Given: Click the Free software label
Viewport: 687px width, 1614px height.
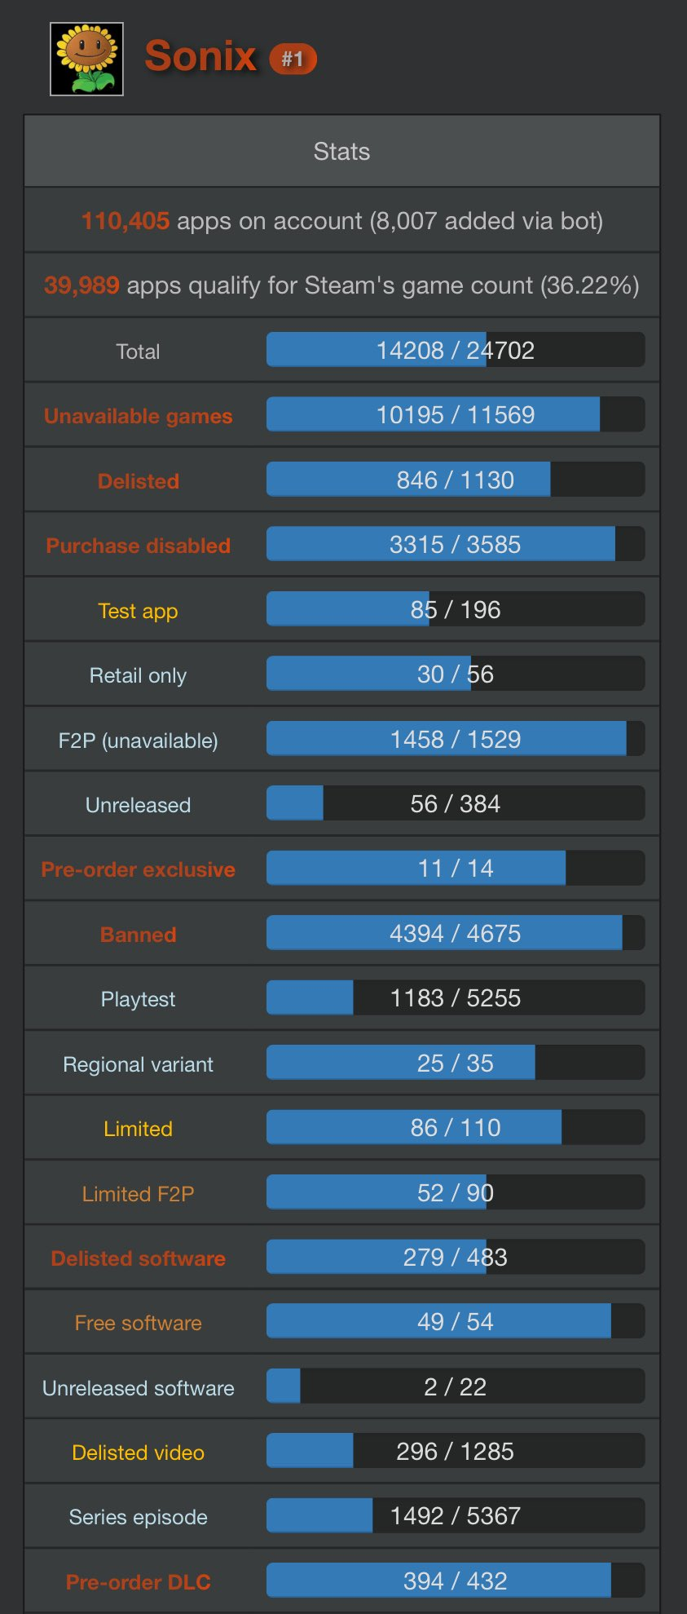Looking at the screenshot, I should coord(138,1323).
